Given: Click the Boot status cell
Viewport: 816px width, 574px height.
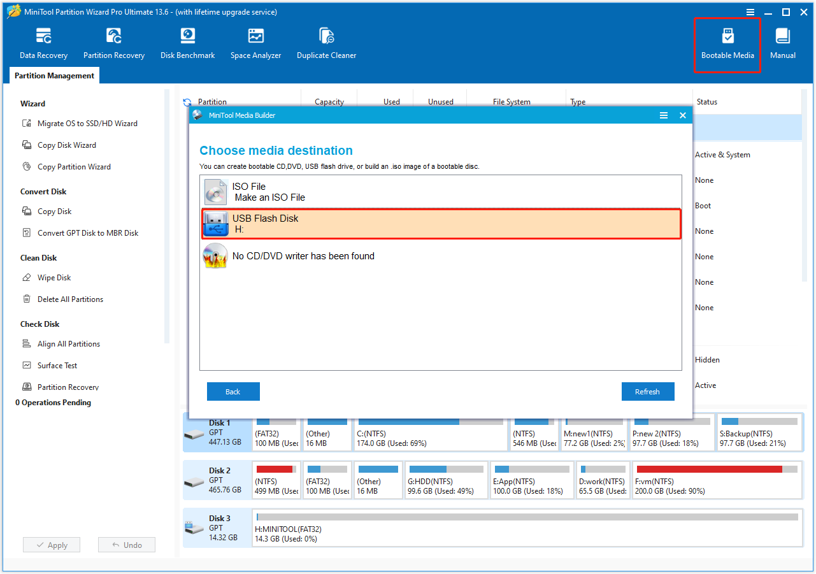Looking at the screenshot, I should click(703, 206).
